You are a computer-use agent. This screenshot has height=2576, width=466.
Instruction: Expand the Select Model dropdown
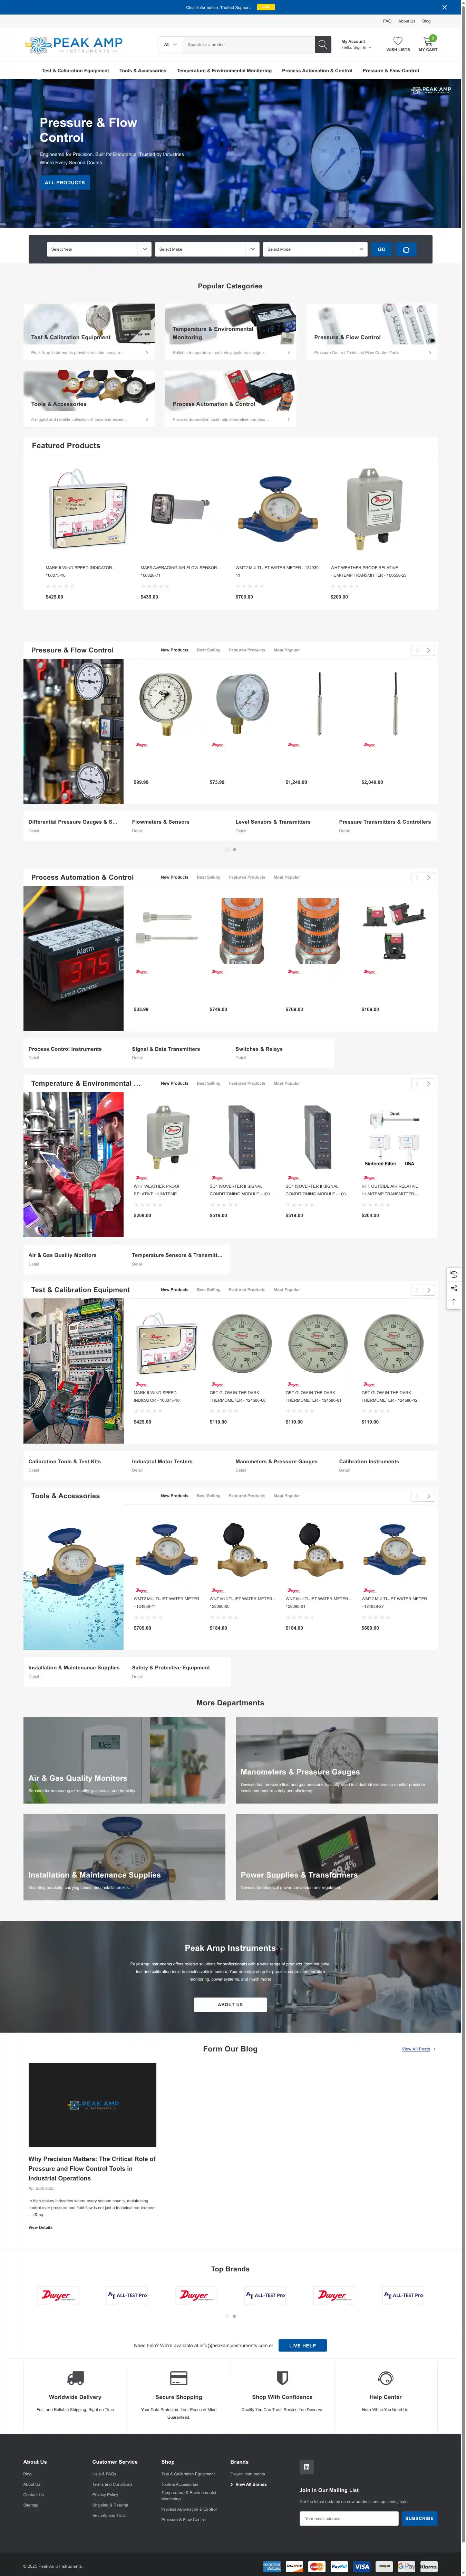click(315, 249)
